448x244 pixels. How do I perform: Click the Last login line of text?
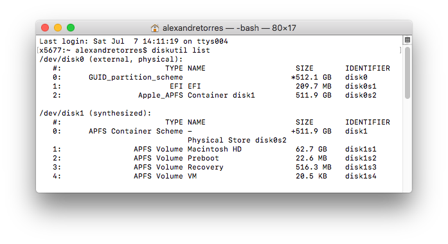click(x=134, y=41)
